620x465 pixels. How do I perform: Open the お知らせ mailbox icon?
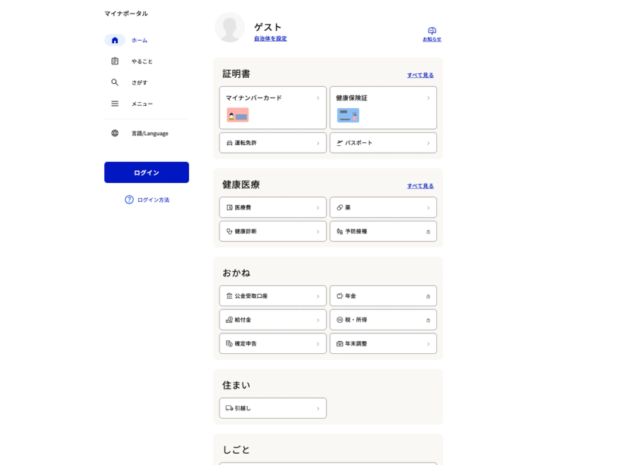pyautogui.click(x=432, y=30)
